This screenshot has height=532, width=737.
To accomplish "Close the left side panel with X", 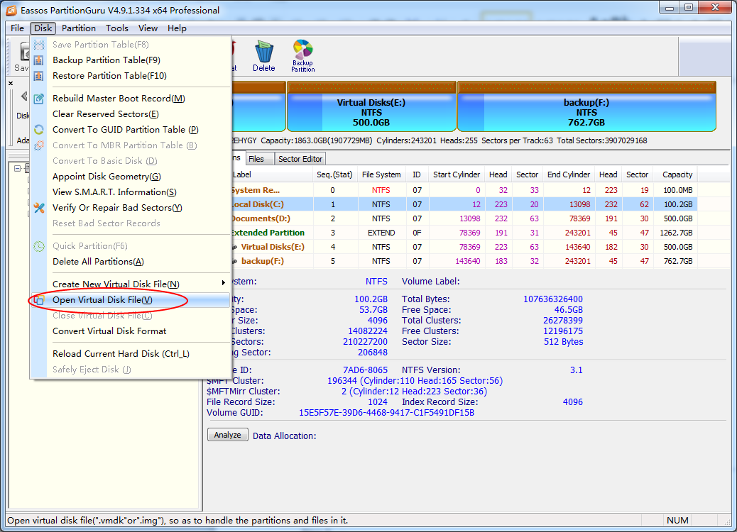I will click(11, 83).
